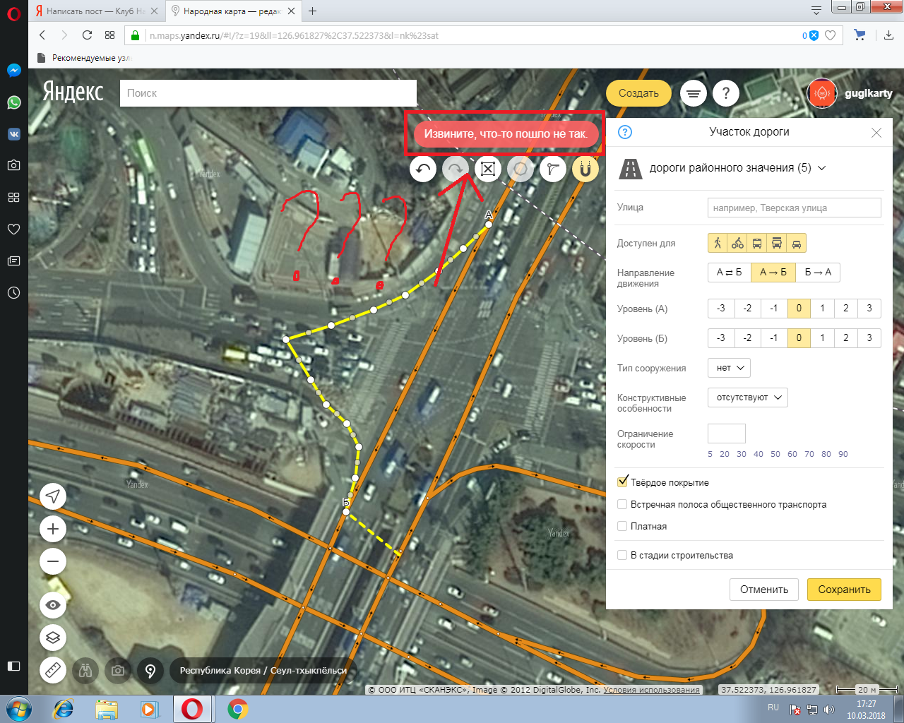Click the crossed-square geometry tool icon
This screenshot has width=904, height=723.
[488, 169]
